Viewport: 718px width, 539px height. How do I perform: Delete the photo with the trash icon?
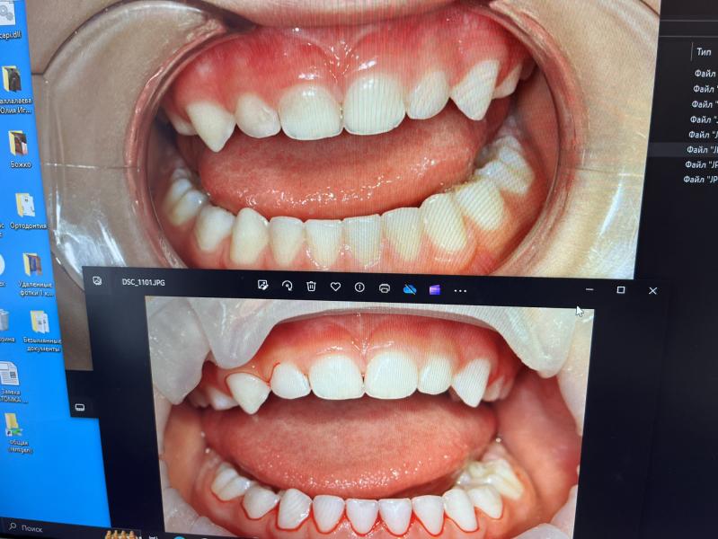click(311, 287)
